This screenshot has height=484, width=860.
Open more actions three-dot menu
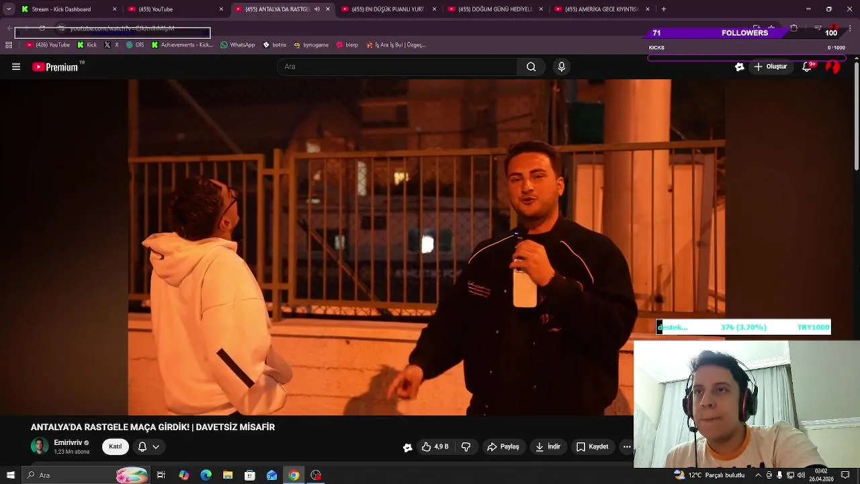coord(627,447)
